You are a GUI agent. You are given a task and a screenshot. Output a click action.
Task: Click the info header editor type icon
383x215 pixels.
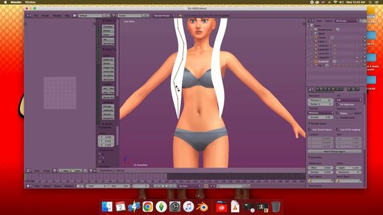[29, 16]
